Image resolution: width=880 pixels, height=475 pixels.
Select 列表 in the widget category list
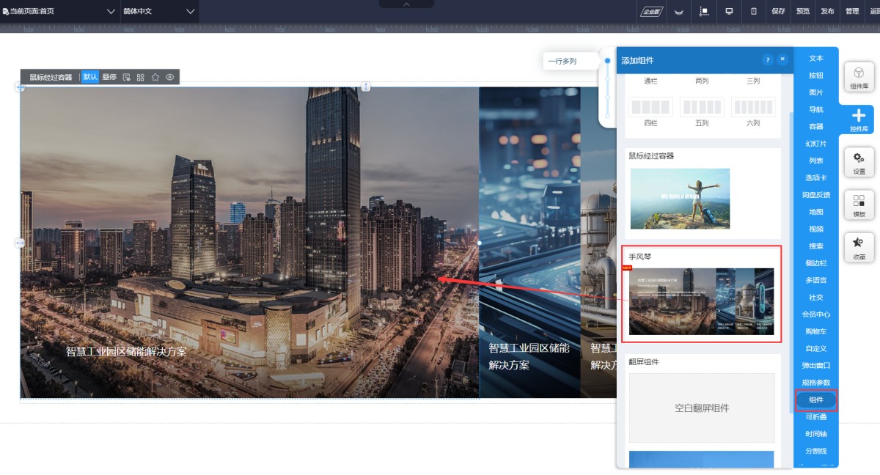click(x=816, y=161)
